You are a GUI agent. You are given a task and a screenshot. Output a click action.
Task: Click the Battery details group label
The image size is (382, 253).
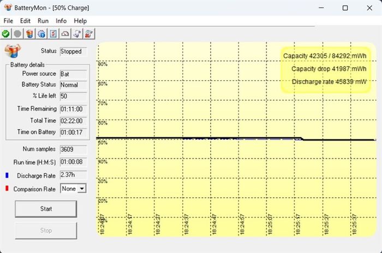click(27, 65)
